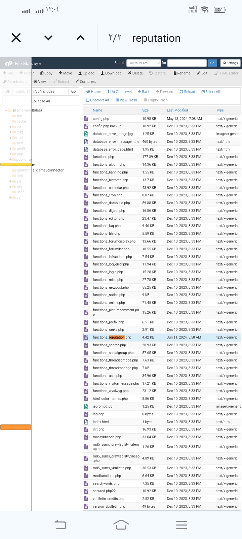This screenshot has height=539, width=242.
Task: Click Download in the toolbar
Action: click(111, 73)
